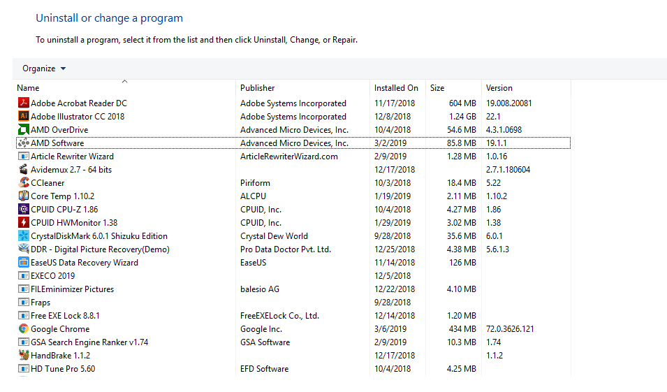
Task: Select CPUID CPU-Z 1.86 entry
Action: [64, 210]
